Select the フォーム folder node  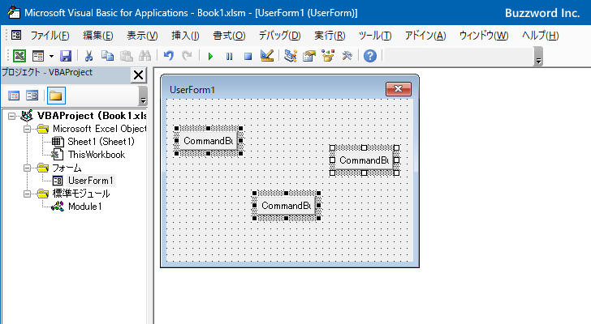click(67, 168)
